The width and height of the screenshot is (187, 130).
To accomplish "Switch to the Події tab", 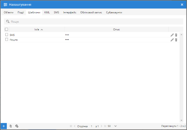I will tap(21, 12).
